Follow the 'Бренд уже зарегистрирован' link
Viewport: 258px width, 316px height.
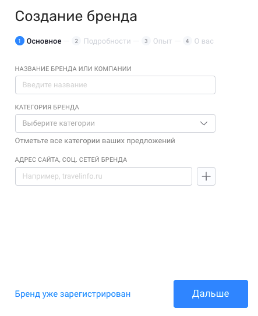[73, 294]
